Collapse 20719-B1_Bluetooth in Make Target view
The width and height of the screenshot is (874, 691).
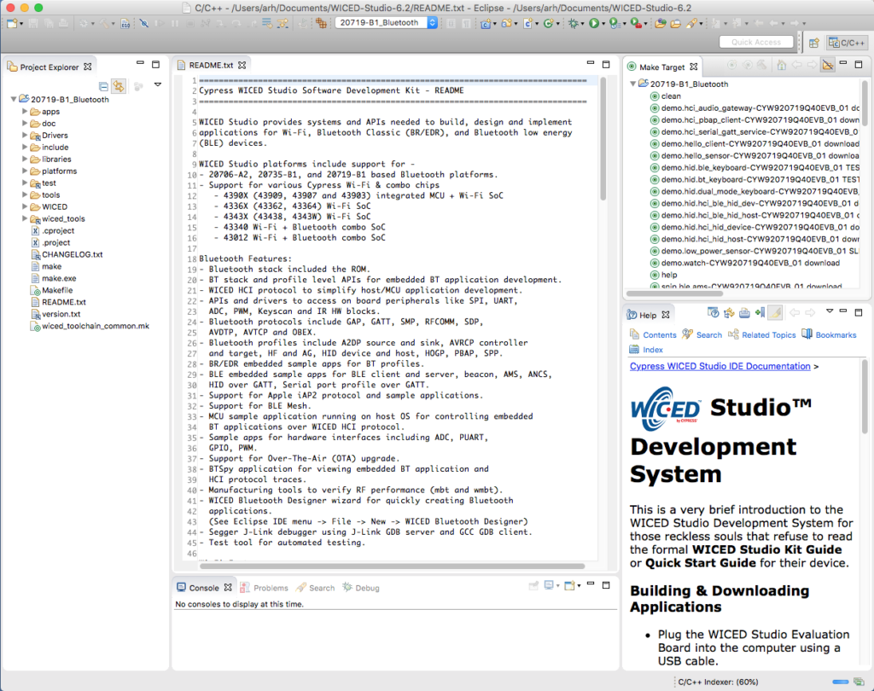(633, 84)
